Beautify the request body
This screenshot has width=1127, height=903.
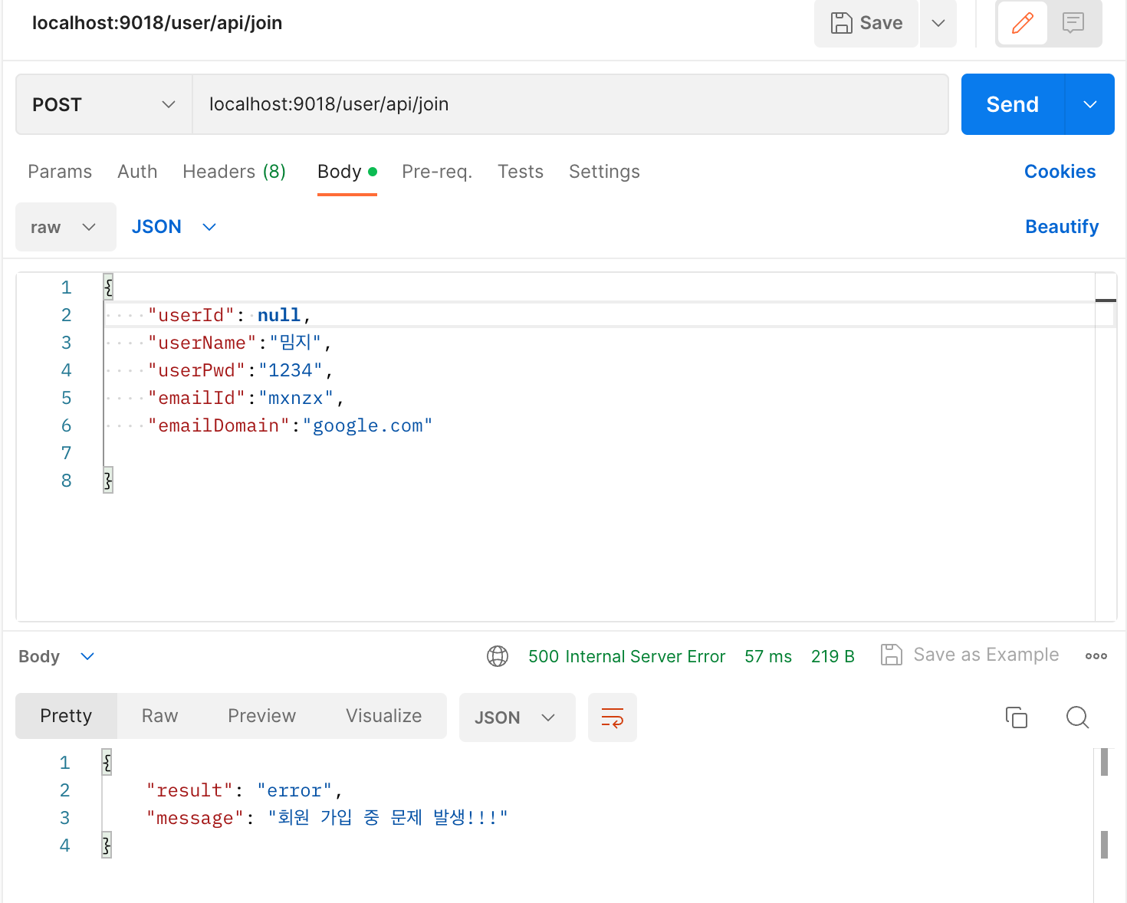[1062, 227]
